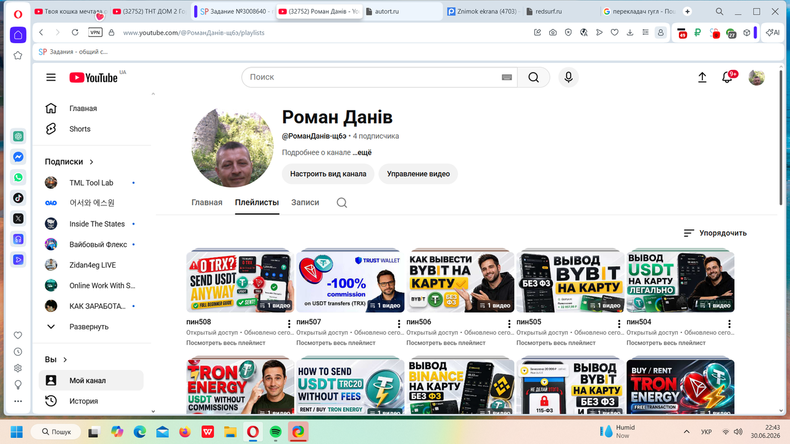Screen dimensions: 790x444
Task: Switch to the Записи channel tab
Action: (306, 202)
